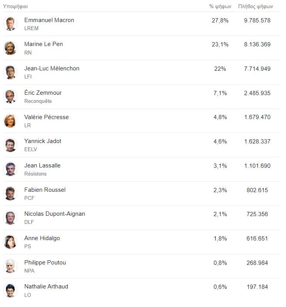Click Emmanuel Macron's avatar photo
Screen dimensions: 286x307
coord(10,24)
